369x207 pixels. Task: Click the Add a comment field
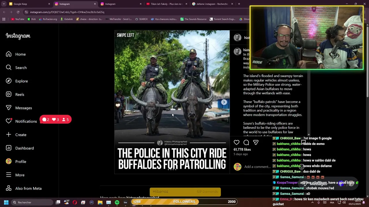[x=257, y=167]
